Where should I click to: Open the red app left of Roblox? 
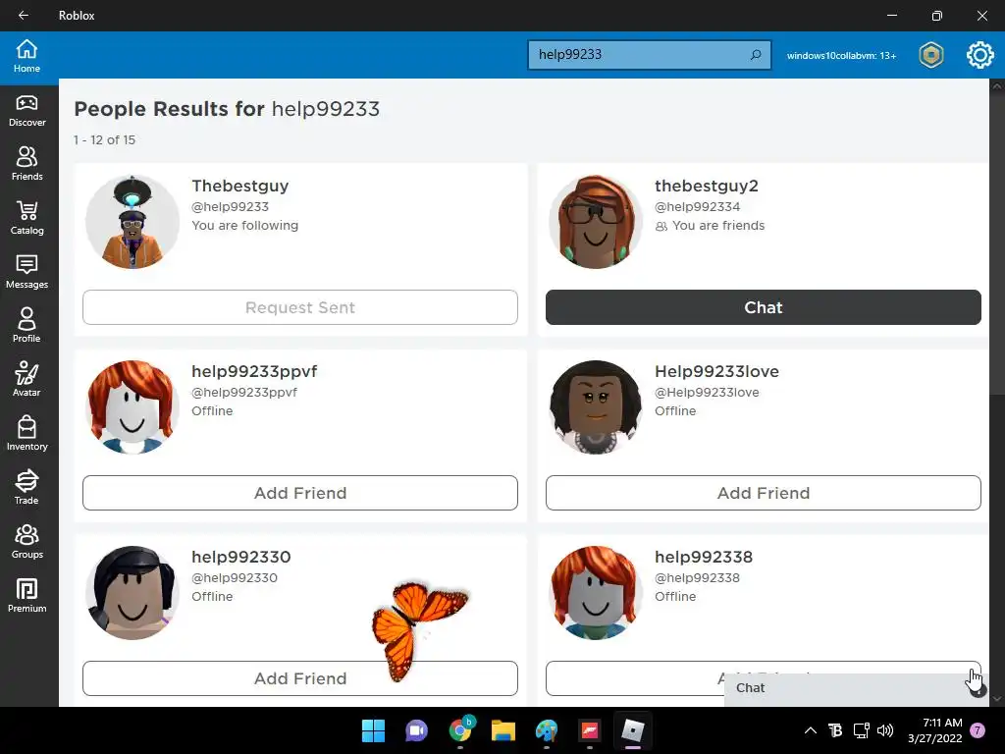click(590, 730)
